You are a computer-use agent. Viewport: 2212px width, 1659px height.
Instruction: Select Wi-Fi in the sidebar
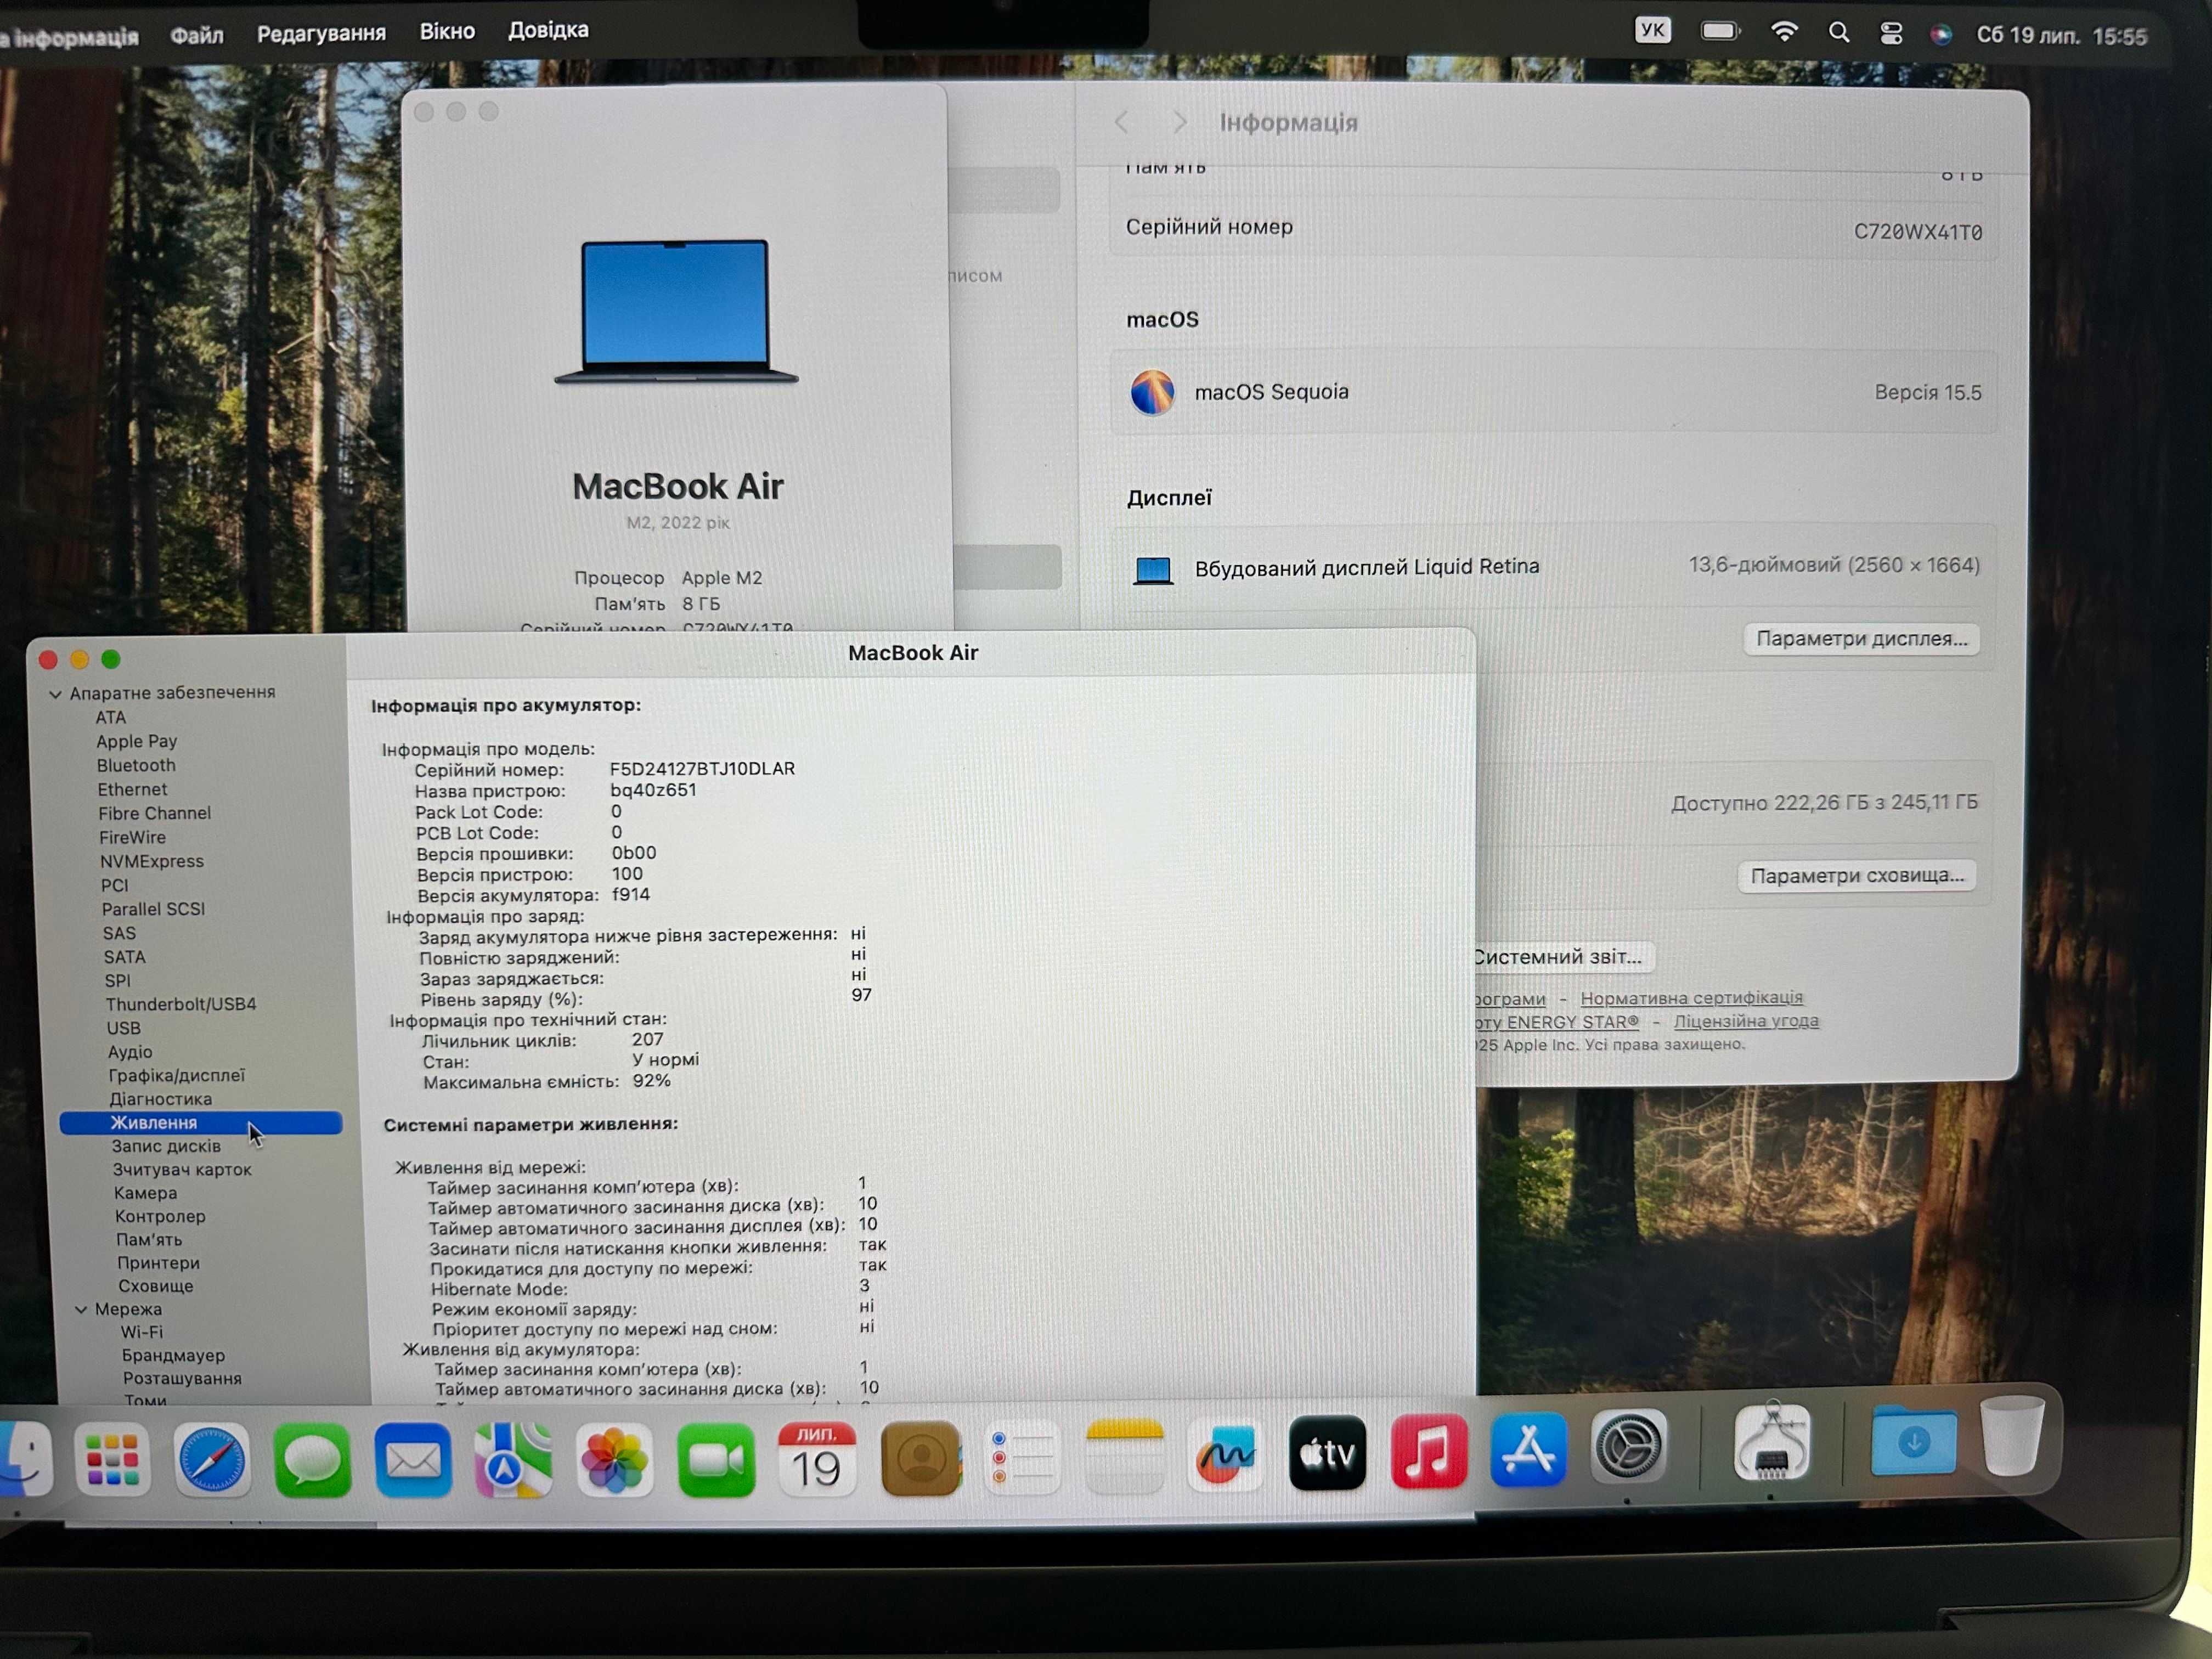click(142, 1333)
